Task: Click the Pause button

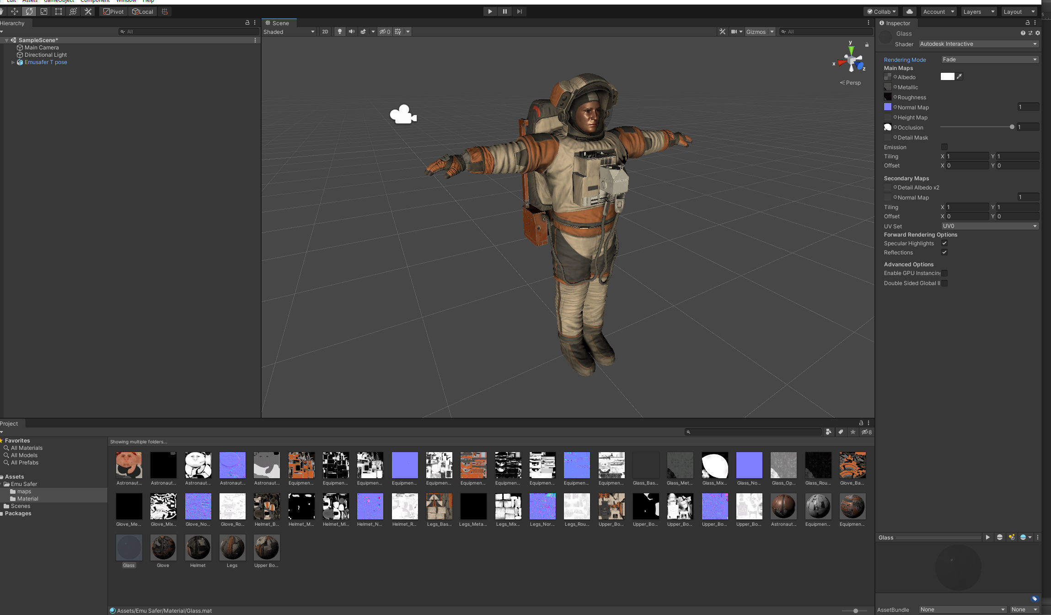Action: click(504, 11)
